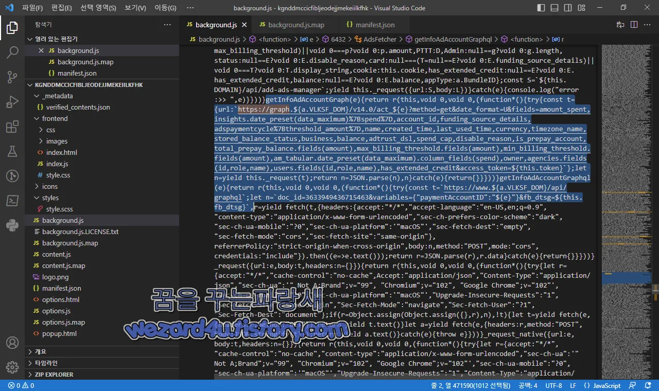The image size is (659, 391).
Task: Open the Manage gear menu
Action: coord(12,367)
